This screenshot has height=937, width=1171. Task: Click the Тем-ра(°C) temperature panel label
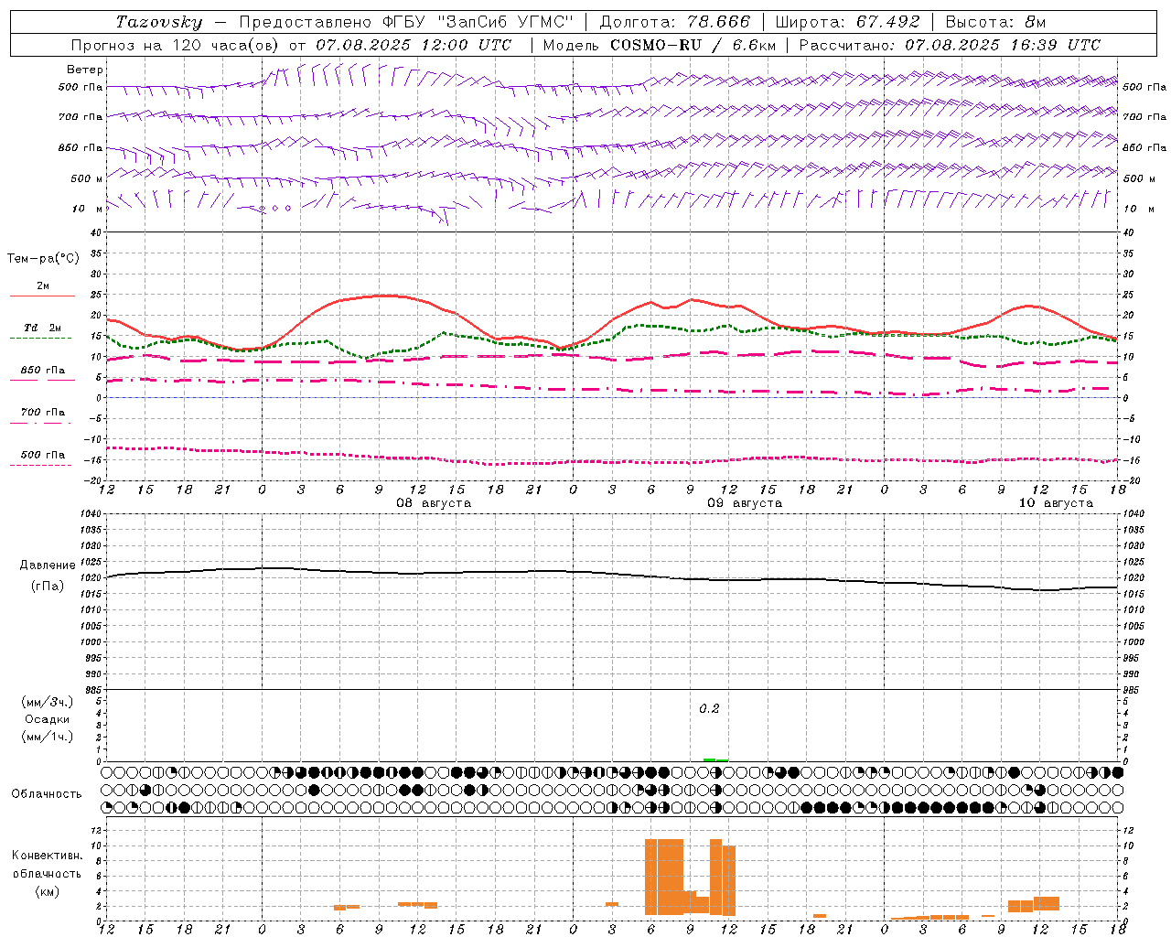tap(43, 259)
